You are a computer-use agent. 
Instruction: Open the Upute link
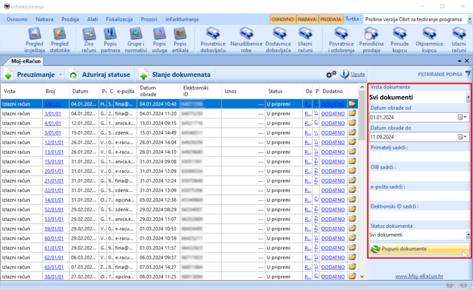tap(358, 74)
